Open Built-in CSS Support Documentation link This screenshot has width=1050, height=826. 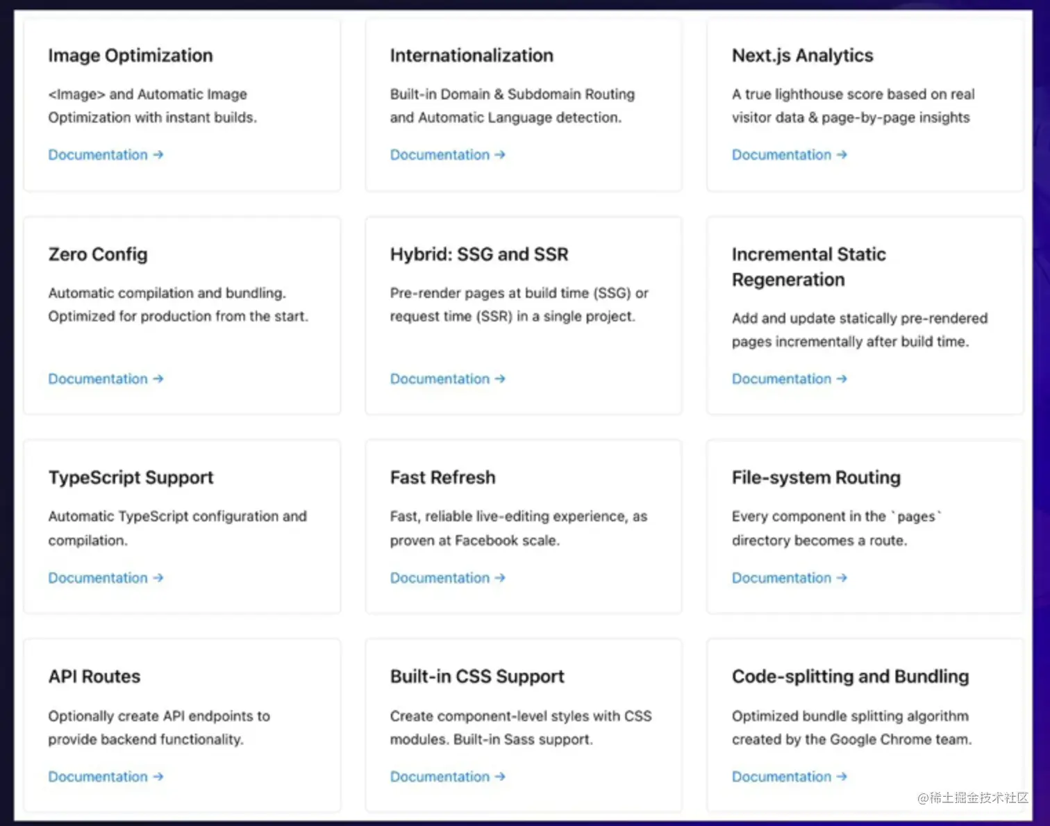pyautogui.click(x=447, y=777)
